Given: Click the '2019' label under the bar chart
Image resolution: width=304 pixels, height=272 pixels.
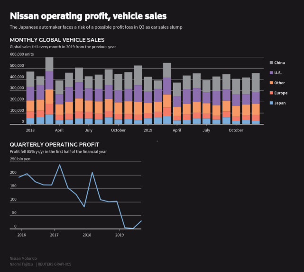Looking at the screenshot, I should [x=148, y=130].
